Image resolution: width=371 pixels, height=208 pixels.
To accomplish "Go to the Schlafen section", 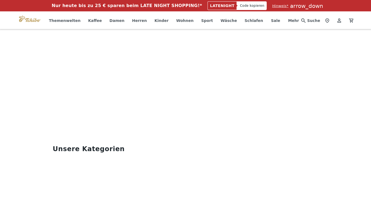I will 254,21.
